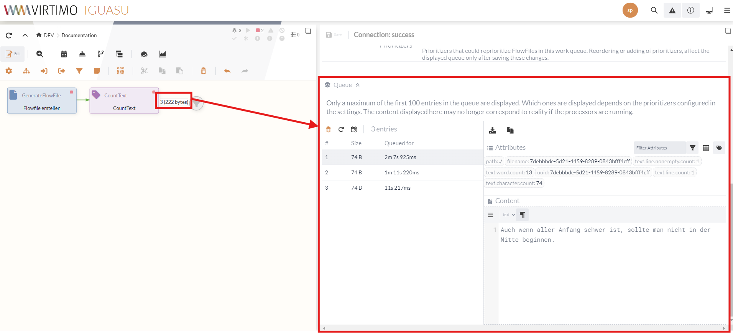Click the Filter Attributes input field
The height and width of the screenshot is (333, 733).
659,148
